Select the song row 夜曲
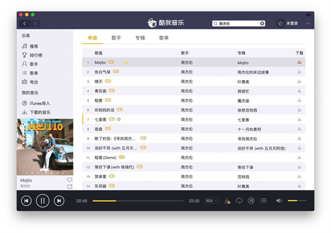331x233 pixels. click(194, 129)
